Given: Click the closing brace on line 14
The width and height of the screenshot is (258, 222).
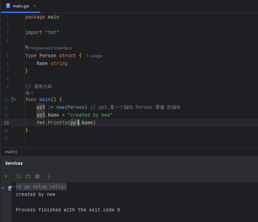Looking at the screenshot, I should [27, 130].
